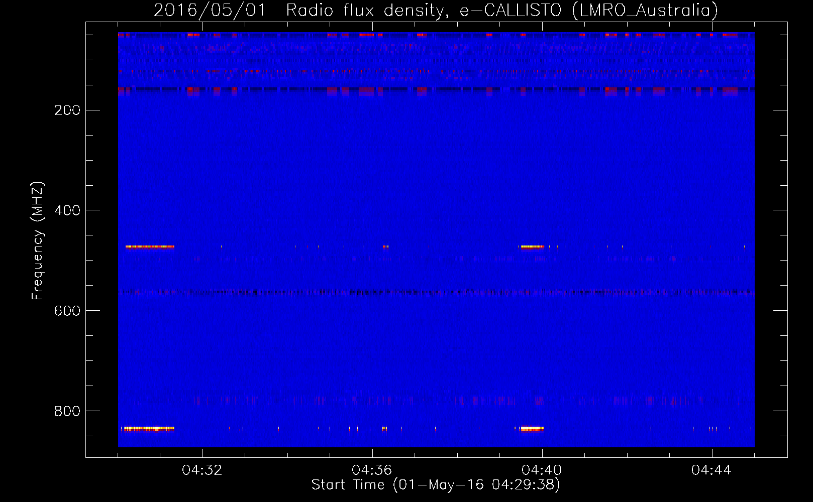Click the 400 frequency tick label
The height and width of the screenshot is (502, 813).
pos(67,211)
